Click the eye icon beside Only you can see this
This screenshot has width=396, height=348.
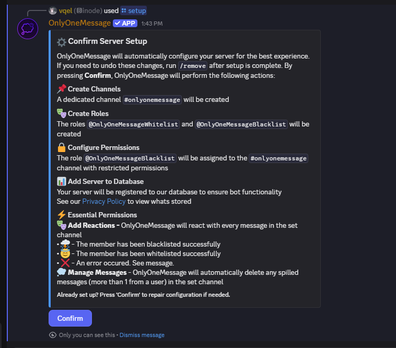pyautogui.click(x=53, y=335)
